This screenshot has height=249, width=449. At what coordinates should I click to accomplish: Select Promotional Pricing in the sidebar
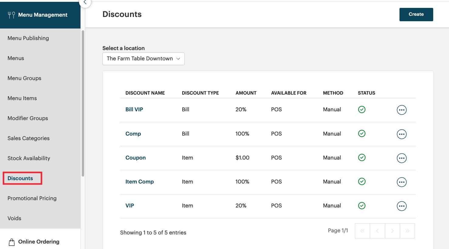coord(32,198)
